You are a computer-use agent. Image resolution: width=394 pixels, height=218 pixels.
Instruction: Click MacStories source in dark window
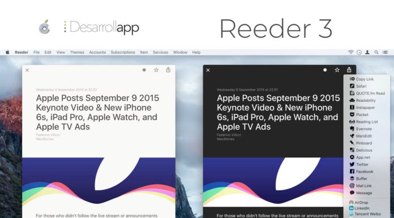point(225,139)
